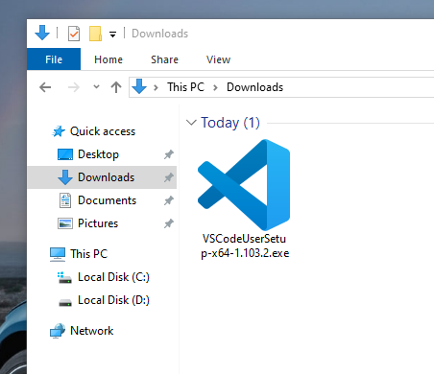Click Downloads in the address bar path
Image resolution: width=434 pixels, height=374 pixels.
coord(254,87)
